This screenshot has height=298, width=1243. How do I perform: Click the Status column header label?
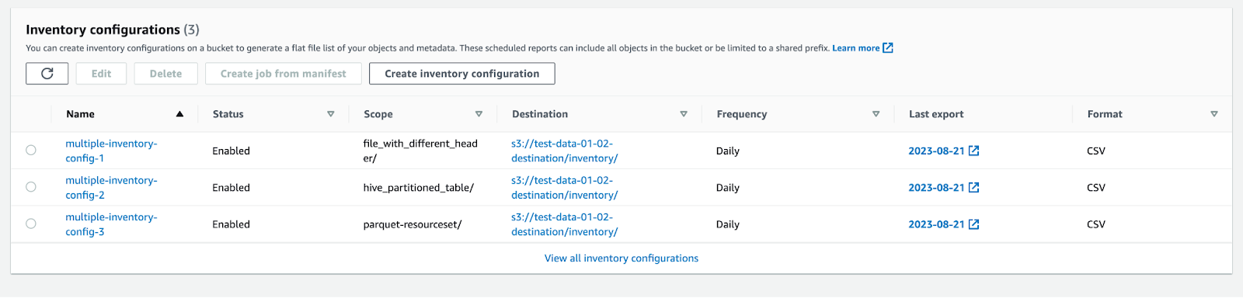tap(228, 114)
